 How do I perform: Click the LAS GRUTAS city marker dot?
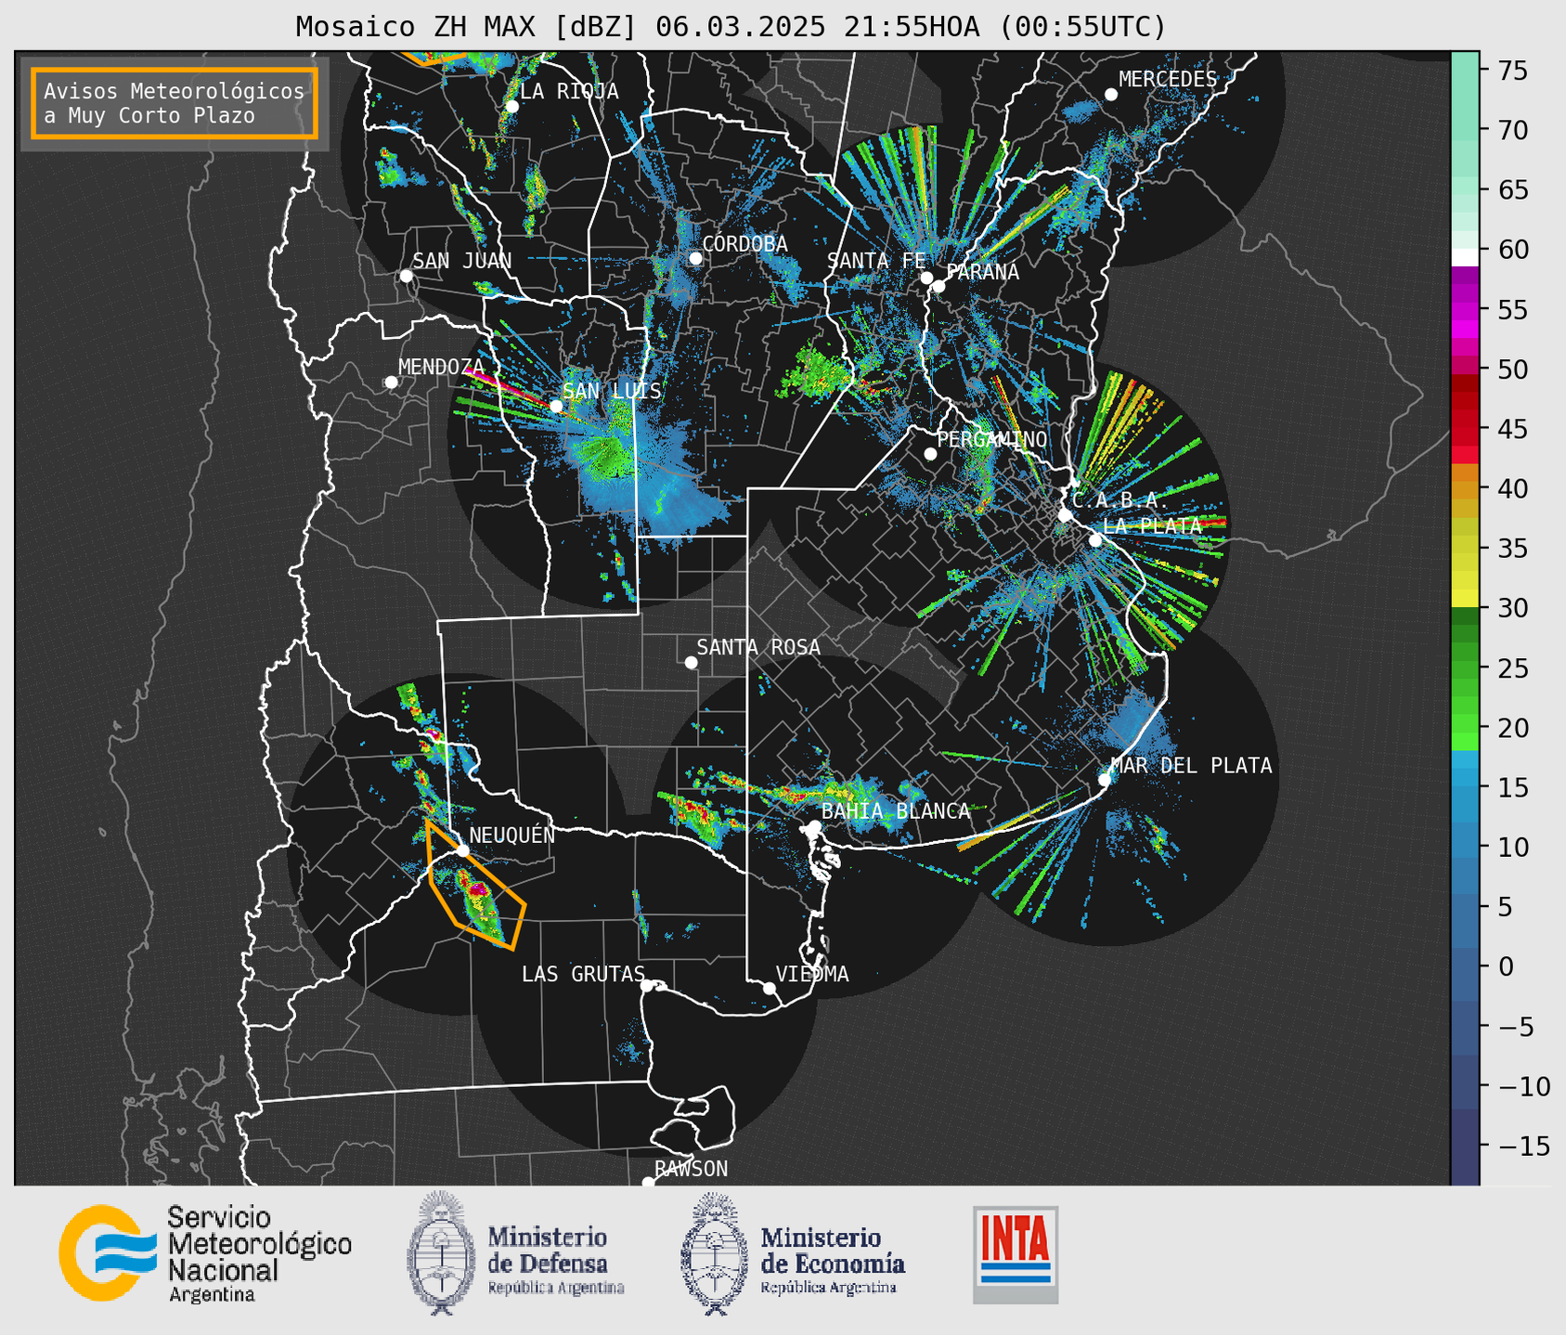[x=647, y=985]
